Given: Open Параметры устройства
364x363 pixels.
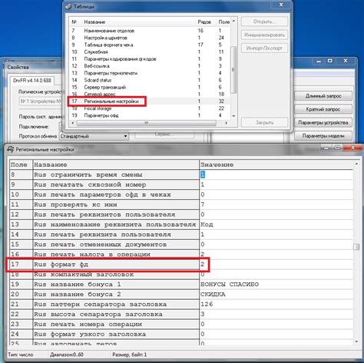Looking at the screenshot, I should pyautogui.click(x=323, y=122).
